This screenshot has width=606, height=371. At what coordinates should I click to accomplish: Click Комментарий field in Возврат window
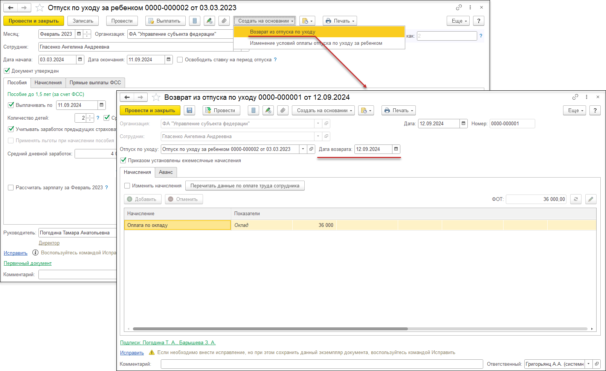[322, 364]
